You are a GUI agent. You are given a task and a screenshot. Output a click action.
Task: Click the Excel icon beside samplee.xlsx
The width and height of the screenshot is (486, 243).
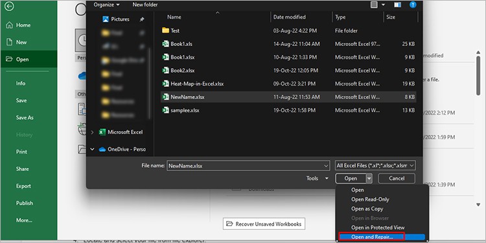coord(165,110)
